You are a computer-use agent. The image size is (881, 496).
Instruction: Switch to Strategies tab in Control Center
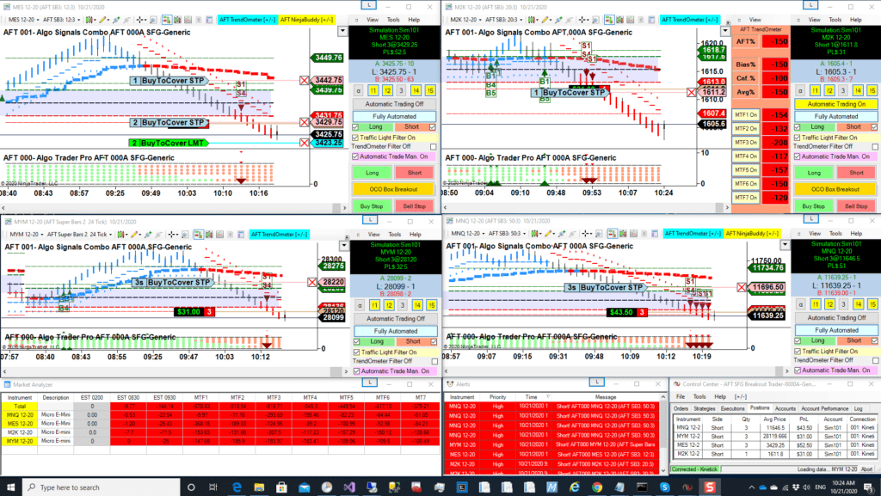click(x=704, y=408)
